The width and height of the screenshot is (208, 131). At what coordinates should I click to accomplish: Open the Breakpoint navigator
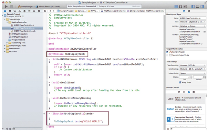tap(34, 11)
